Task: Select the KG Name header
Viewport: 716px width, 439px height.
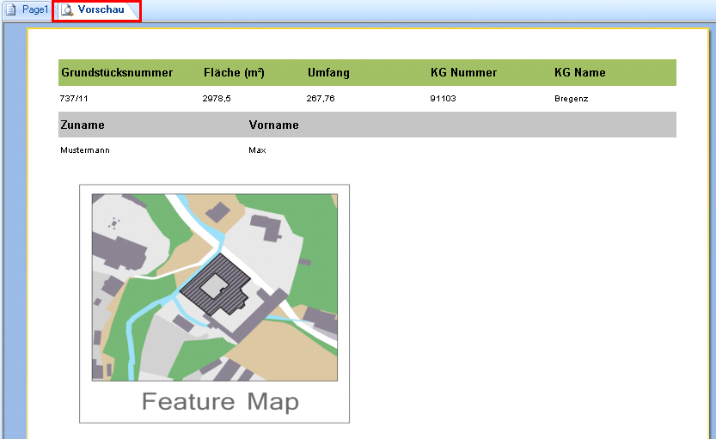Action: [x=580, y=73]
